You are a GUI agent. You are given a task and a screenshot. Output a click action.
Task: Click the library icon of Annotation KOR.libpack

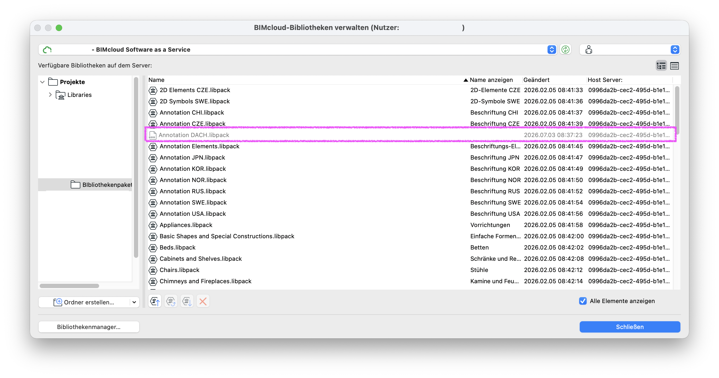pos(153,169)
